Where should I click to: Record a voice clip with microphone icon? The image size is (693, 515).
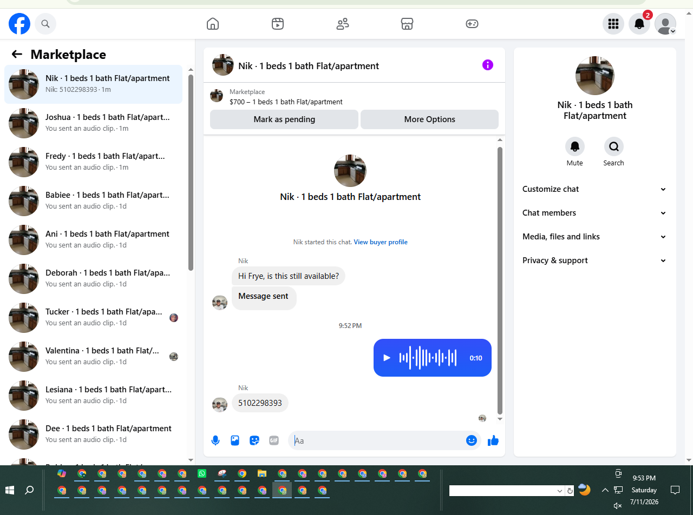[x=215, y=440]
